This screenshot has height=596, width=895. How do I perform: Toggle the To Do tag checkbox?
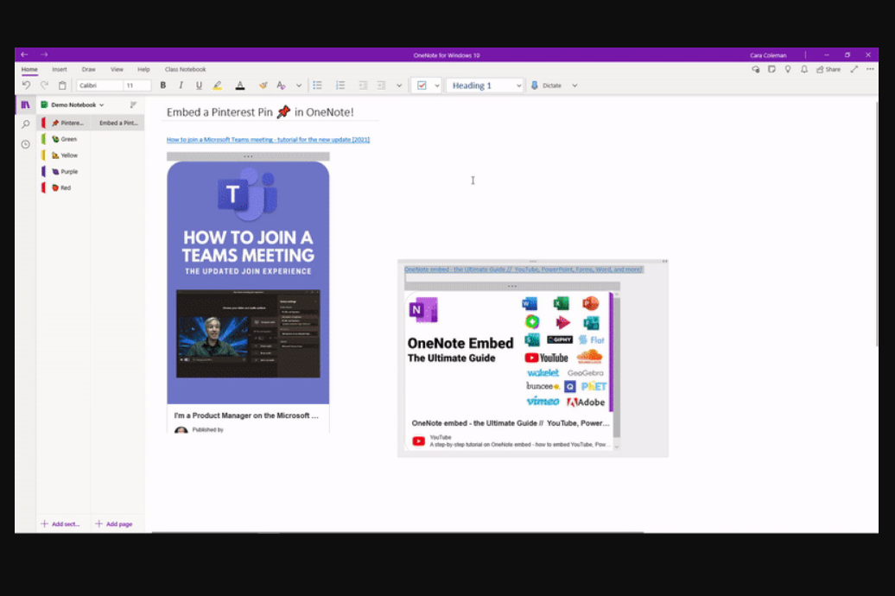pyautogui.click(x=422, y=86)
